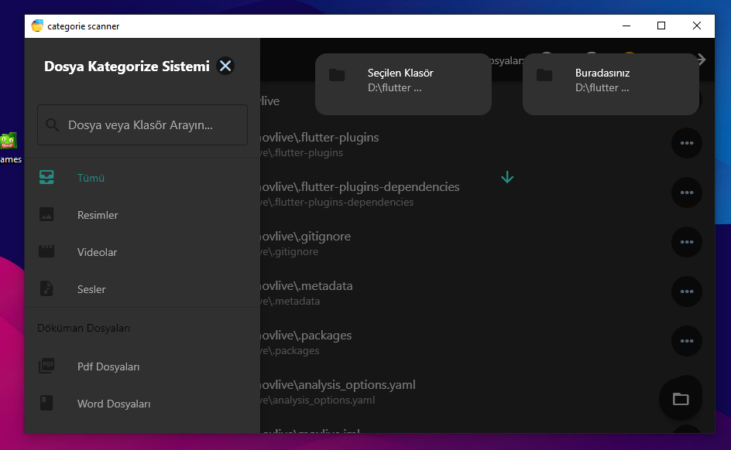Open more options for .flutter-plugins file

(x=687, y=143)
